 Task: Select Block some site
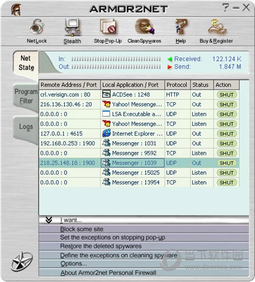click(x=144, y=229)
